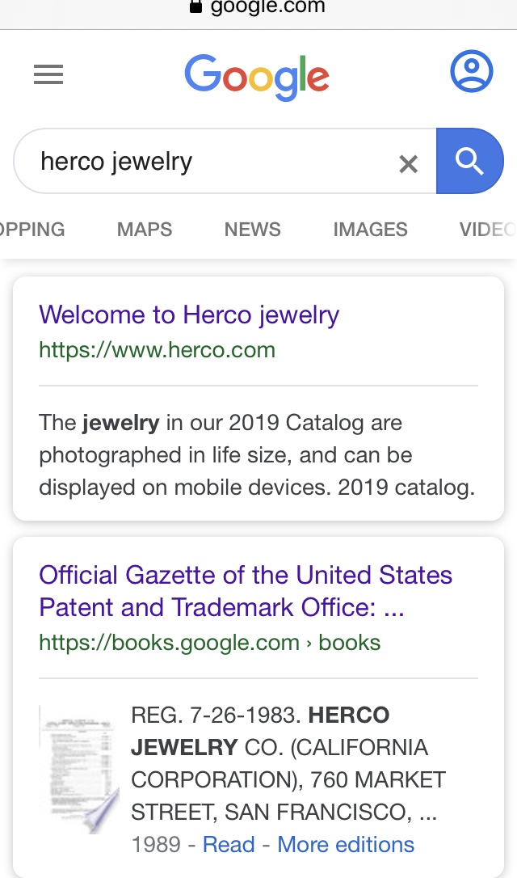The width and height of the screenshot is (517, 878).
Task: Open 'More editions' link
Action: pyautogui.click(x=346, y=845)
